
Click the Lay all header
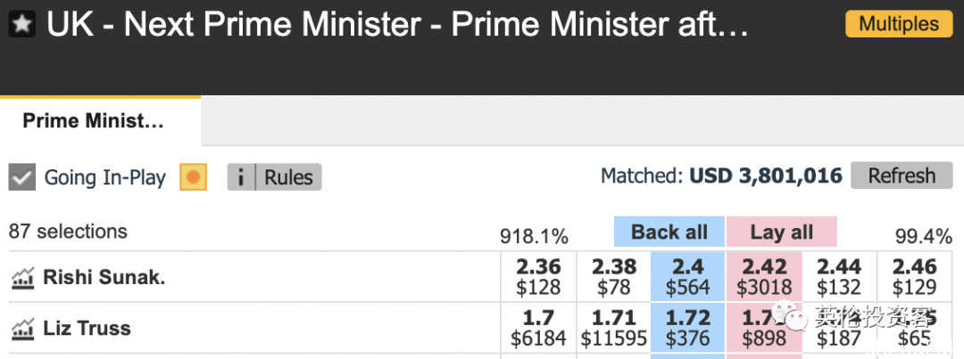click(781, 232)
